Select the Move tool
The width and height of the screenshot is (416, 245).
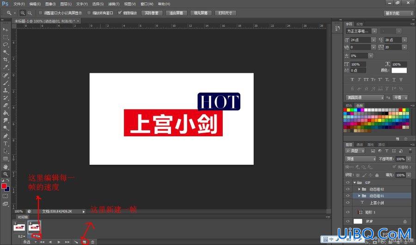tap(5, 29)
